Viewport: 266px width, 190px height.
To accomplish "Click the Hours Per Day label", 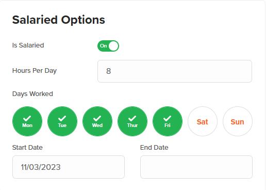I will (x=35, y=71).
